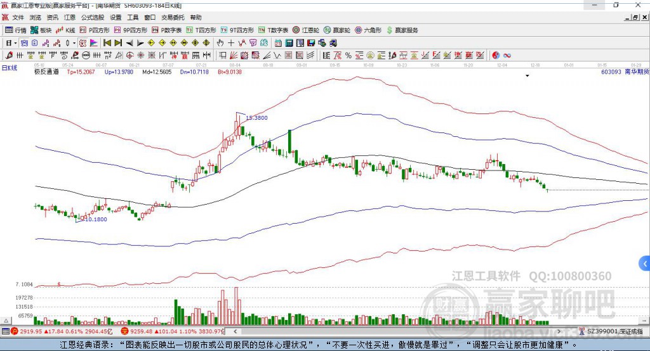Open the 9T四方形 tool
This screenshot has width=650, height=351.
[x=237, y=30]
